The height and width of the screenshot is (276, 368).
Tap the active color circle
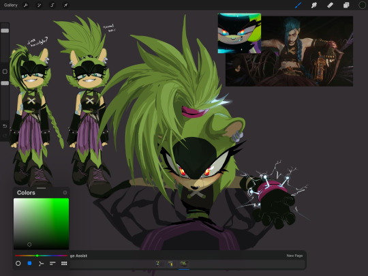click(362, 5)
